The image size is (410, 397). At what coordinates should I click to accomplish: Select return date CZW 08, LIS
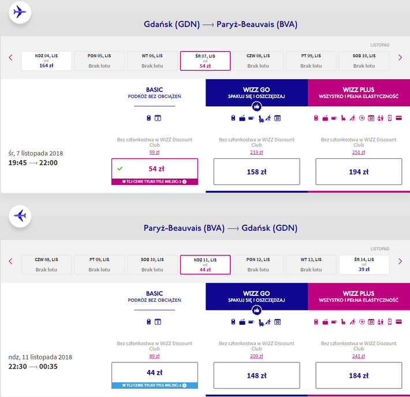pos(46,265)
